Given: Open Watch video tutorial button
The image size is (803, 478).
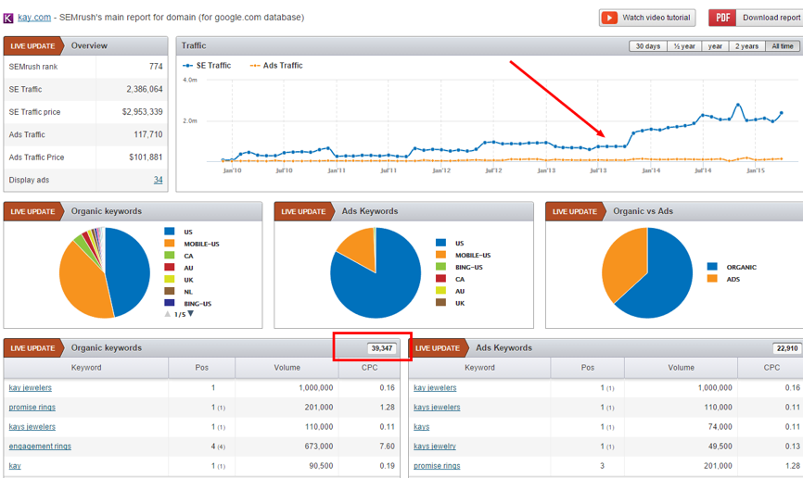Looking at the screenshot, I should click(647, 18).
